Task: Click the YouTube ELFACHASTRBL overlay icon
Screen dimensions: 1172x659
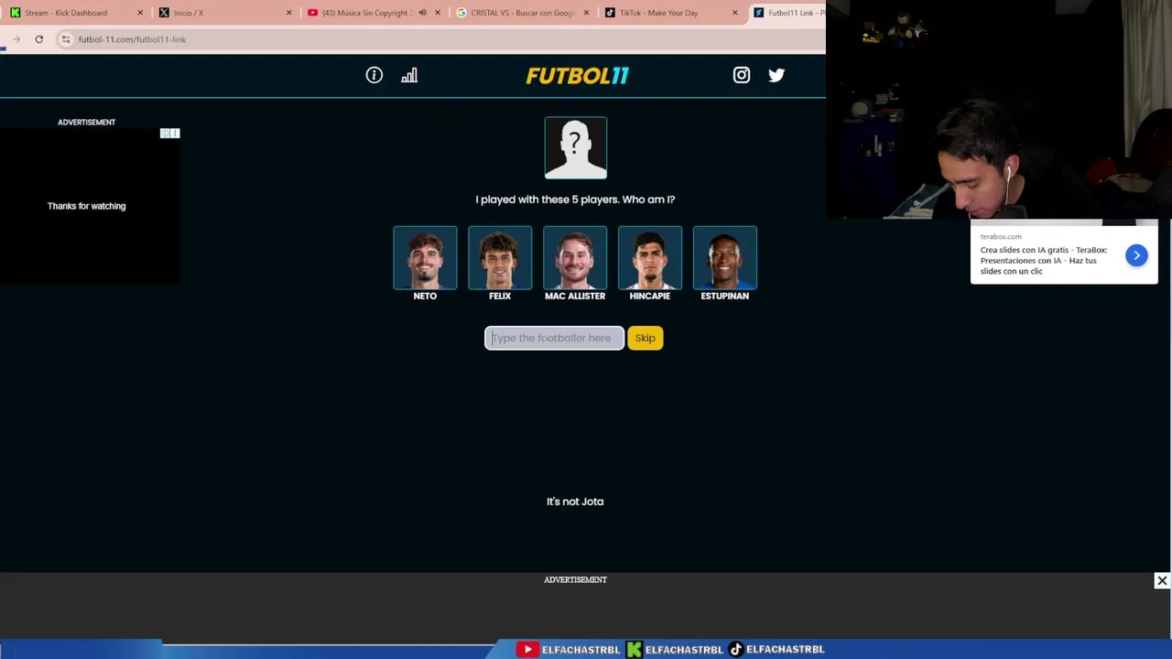Action: (527, 649)
